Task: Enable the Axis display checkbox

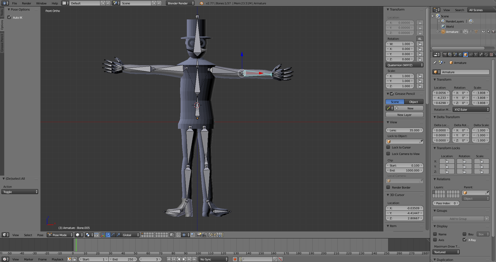Action: [x=435, y=240]
